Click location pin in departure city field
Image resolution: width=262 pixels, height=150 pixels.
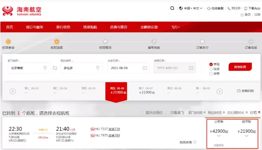coord(45,68)
